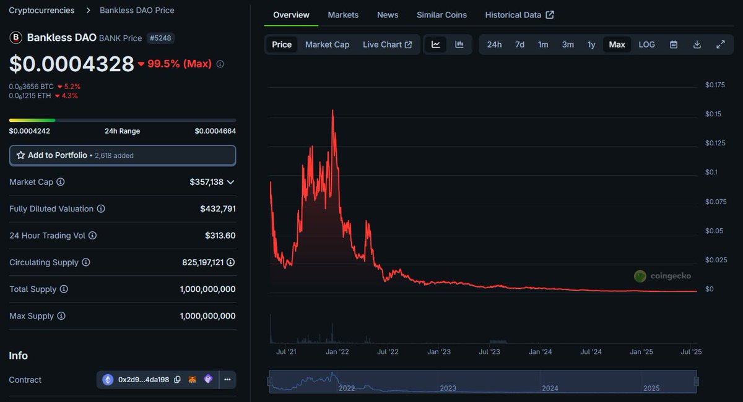Open the more options menu in Contract row
This screenshot has width=743, height=402.
coord(227,380)
